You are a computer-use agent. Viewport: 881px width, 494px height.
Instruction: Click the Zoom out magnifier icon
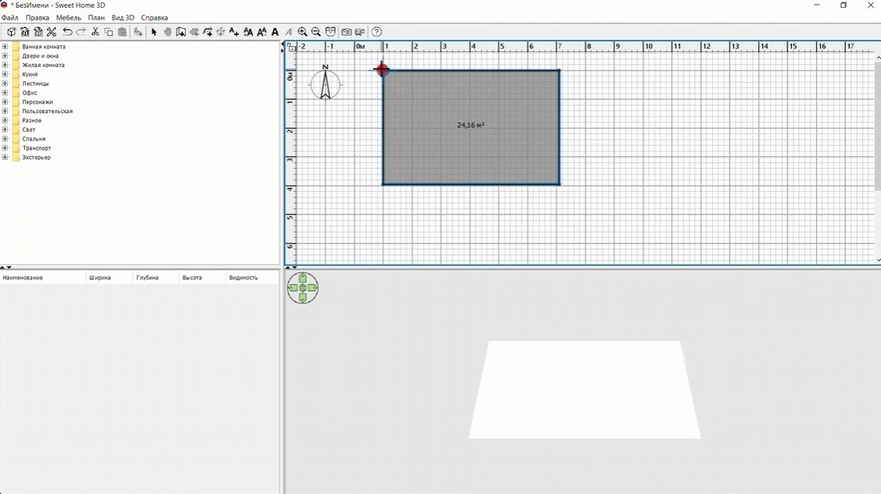(316, 32)
